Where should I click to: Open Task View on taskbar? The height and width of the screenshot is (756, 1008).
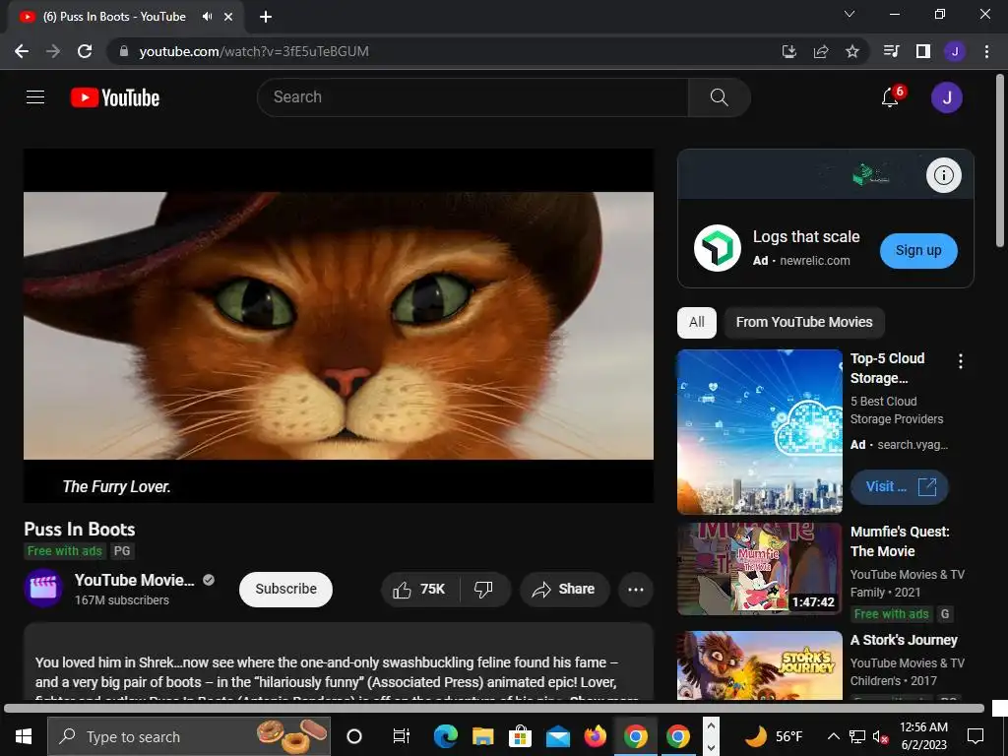click(402, 736)
